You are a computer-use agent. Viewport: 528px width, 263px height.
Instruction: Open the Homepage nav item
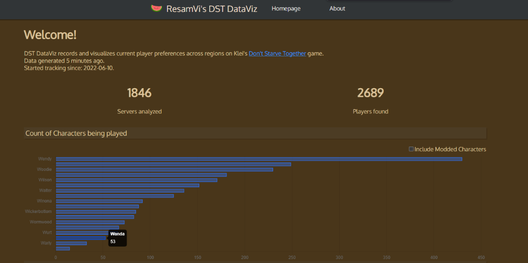286,8
